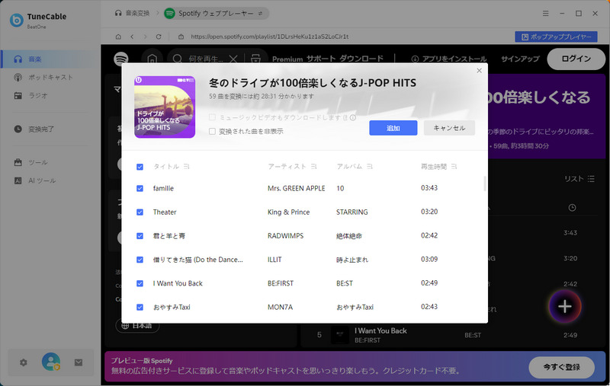Switch source via Spotify ウェブプレーヤー selector
610x386 pixels.
tap(216, 14)
